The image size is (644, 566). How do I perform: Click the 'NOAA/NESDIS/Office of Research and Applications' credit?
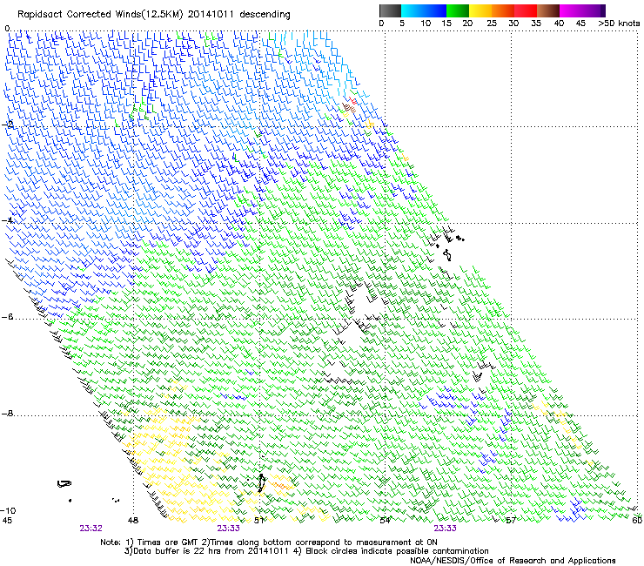point(513,561)
